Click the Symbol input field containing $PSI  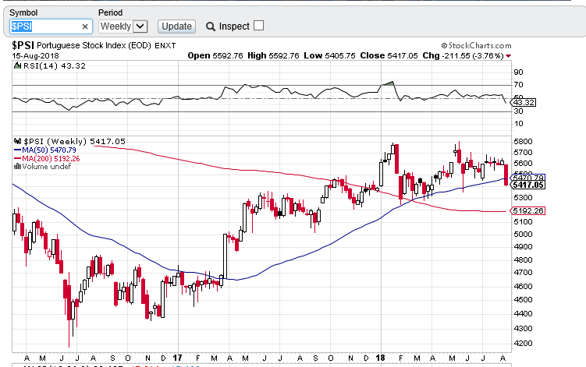coord(51,26)
